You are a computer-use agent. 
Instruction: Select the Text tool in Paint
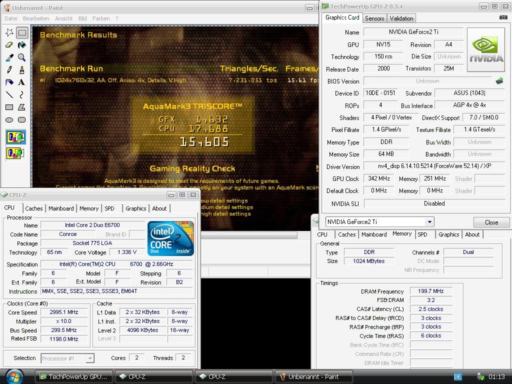click(22, 82)
